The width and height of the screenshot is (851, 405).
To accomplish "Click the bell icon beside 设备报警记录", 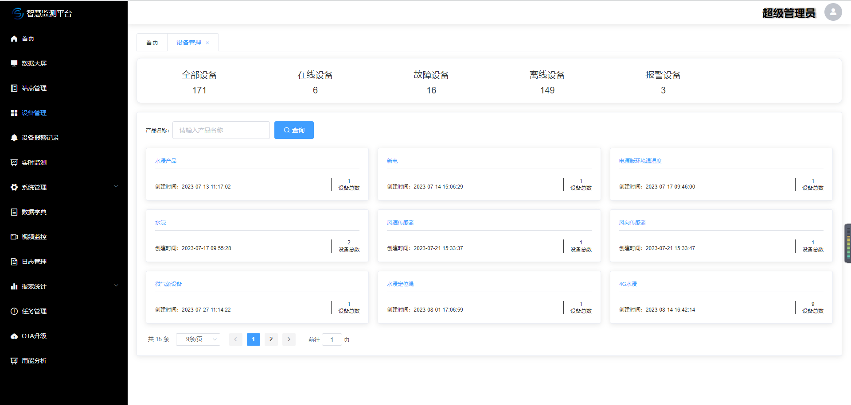I will (14, 138).
